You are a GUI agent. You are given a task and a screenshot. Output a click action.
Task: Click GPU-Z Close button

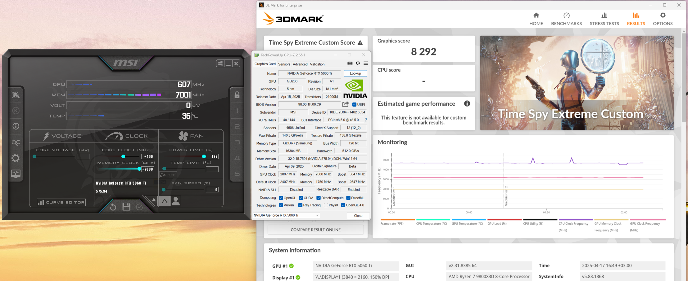[358, 216]
